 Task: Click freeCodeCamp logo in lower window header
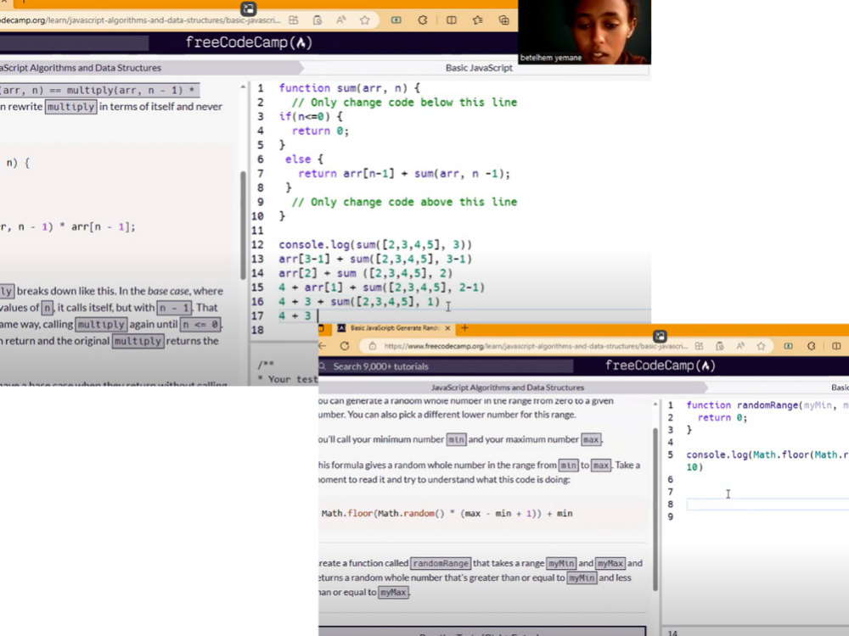660,365
